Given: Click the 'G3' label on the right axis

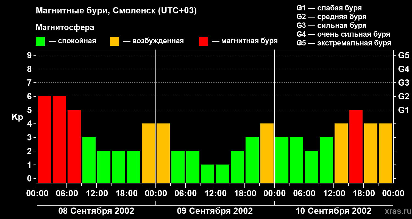Looking at the screenshot, I should (x=403, y=83).
